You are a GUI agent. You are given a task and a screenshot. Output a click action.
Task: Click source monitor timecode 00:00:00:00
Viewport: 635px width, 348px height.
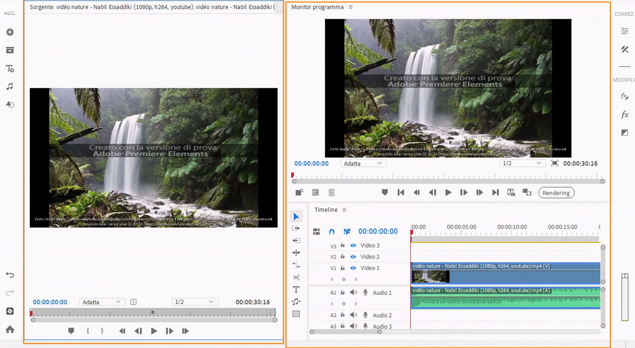(x=50, y=302)
